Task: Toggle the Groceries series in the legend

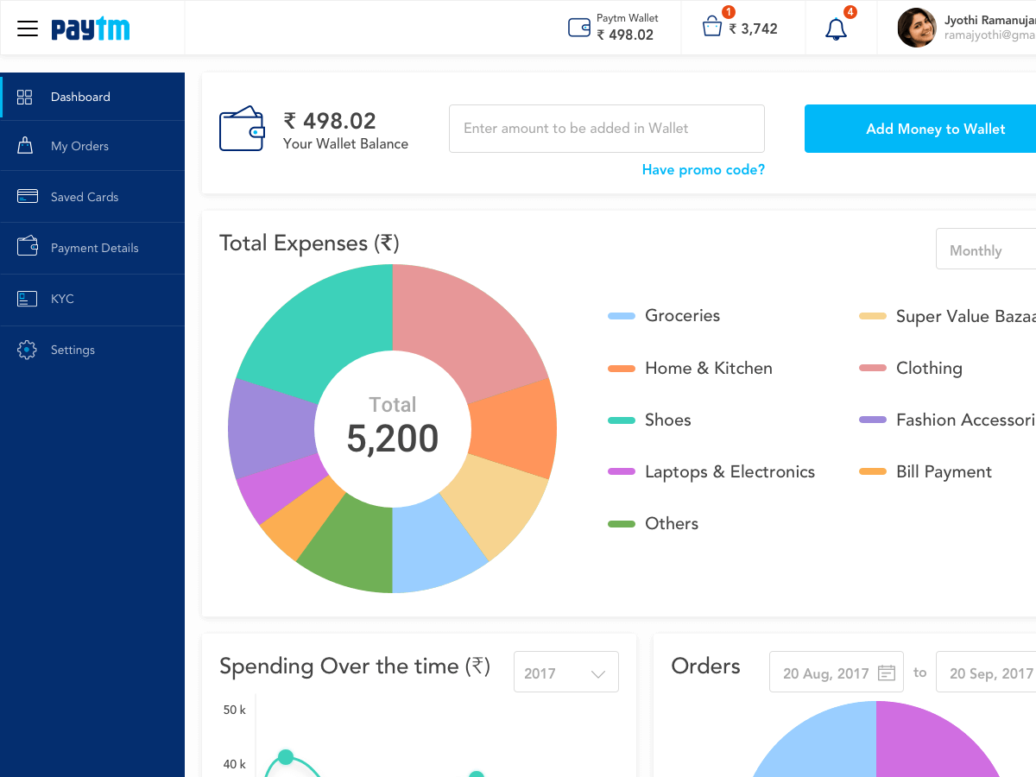Action: pyautogui.click(x=620, y=316)
